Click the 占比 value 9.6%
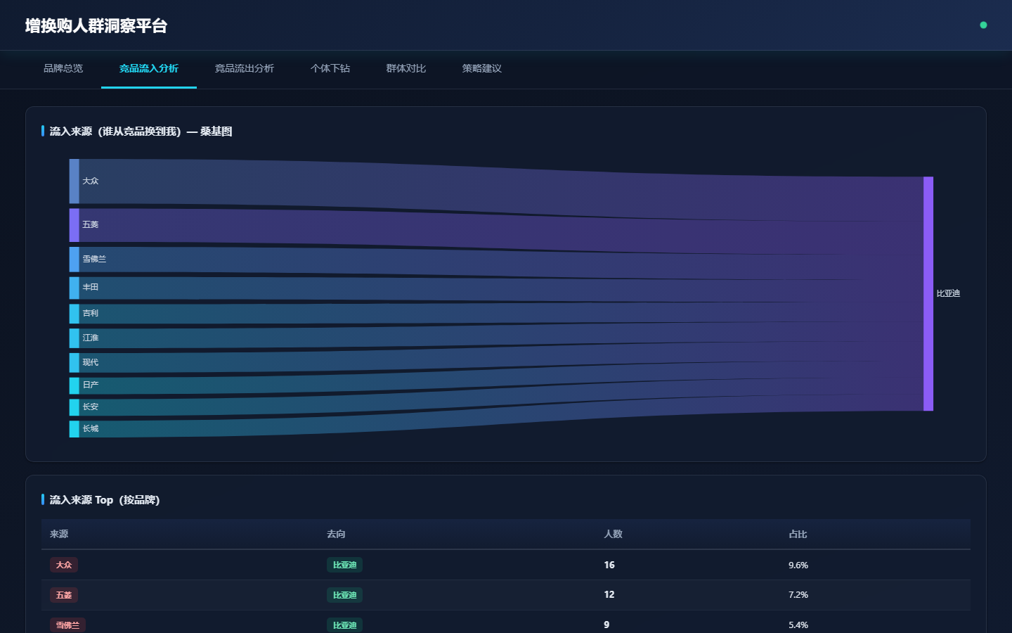The image size is (1012, 633). [x=798, y=565]
